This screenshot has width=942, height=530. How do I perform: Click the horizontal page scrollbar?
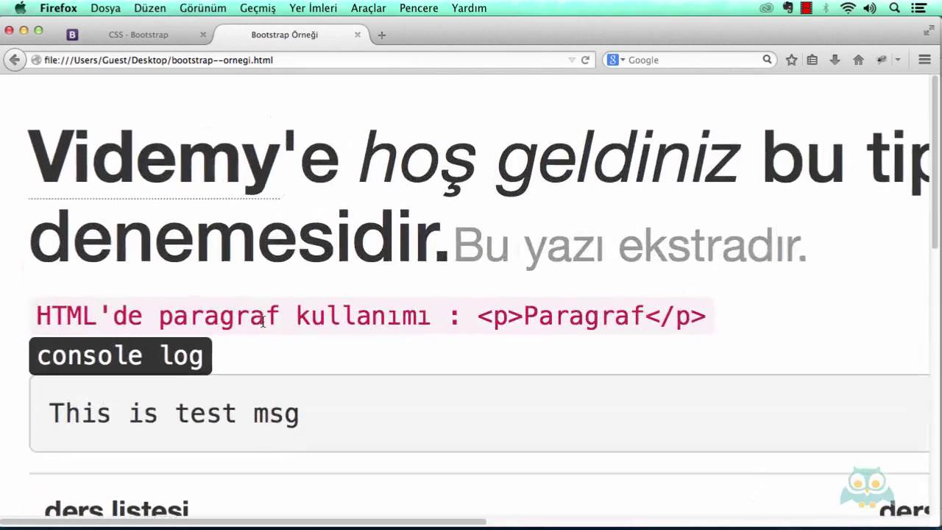click(243, 522)
